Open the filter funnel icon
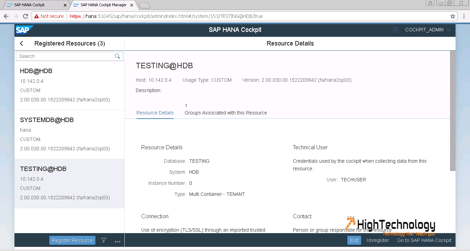 coord(104,240)
